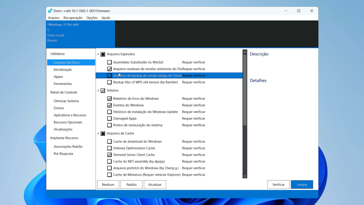
Task: Check "Cache de download do Windows"
Action: (109, 141)
